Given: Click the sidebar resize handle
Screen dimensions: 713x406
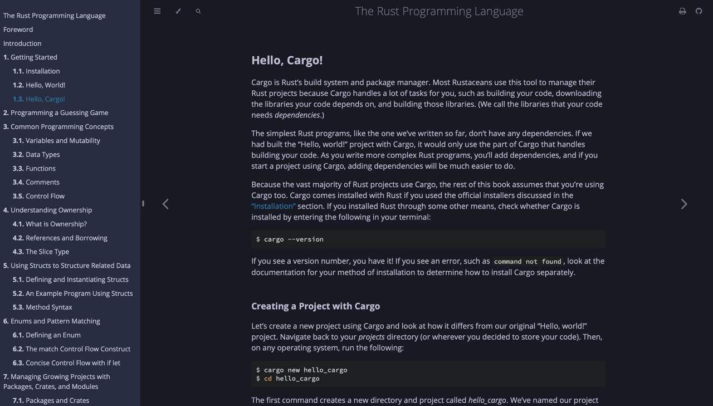Looking at the screenshot, I should coord(143,204).
